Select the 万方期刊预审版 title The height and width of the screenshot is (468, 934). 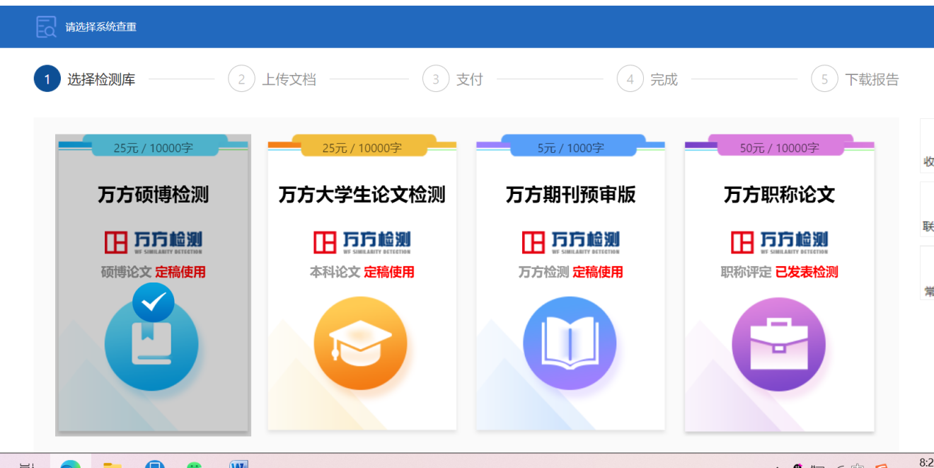point(570,195)
